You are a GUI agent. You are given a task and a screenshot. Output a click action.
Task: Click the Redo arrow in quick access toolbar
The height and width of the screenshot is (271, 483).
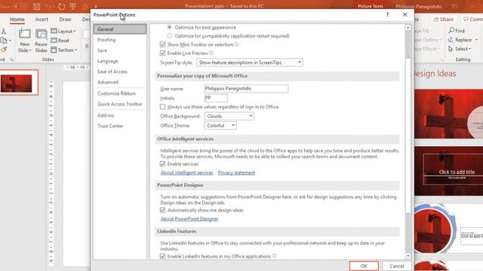(x=61, y=6)
